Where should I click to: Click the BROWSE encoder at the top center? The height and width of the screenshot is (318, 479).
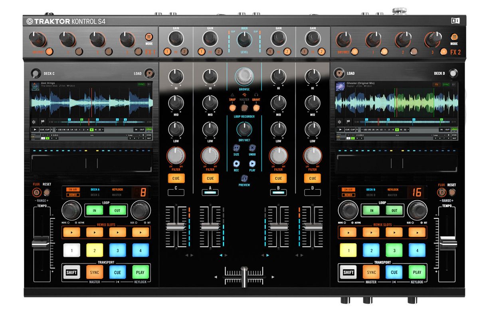243,75
